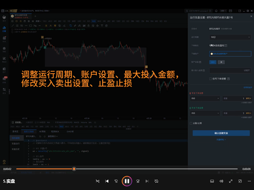
Task: Select the line drawing tool
Action: point(13,26)
